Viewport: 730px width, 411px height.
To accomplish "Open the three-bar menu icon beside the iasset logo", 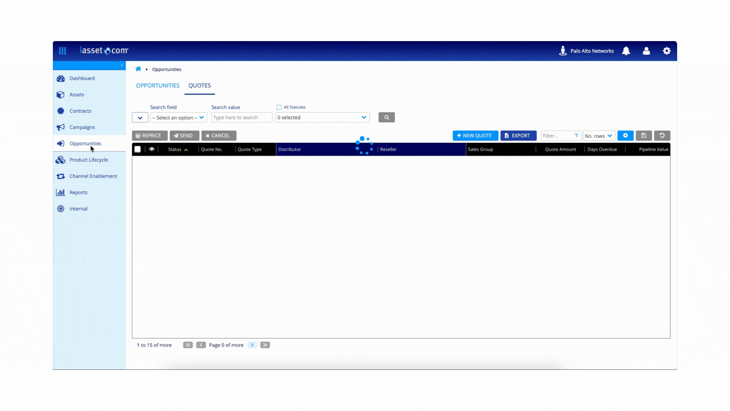I will coord(62,51).
